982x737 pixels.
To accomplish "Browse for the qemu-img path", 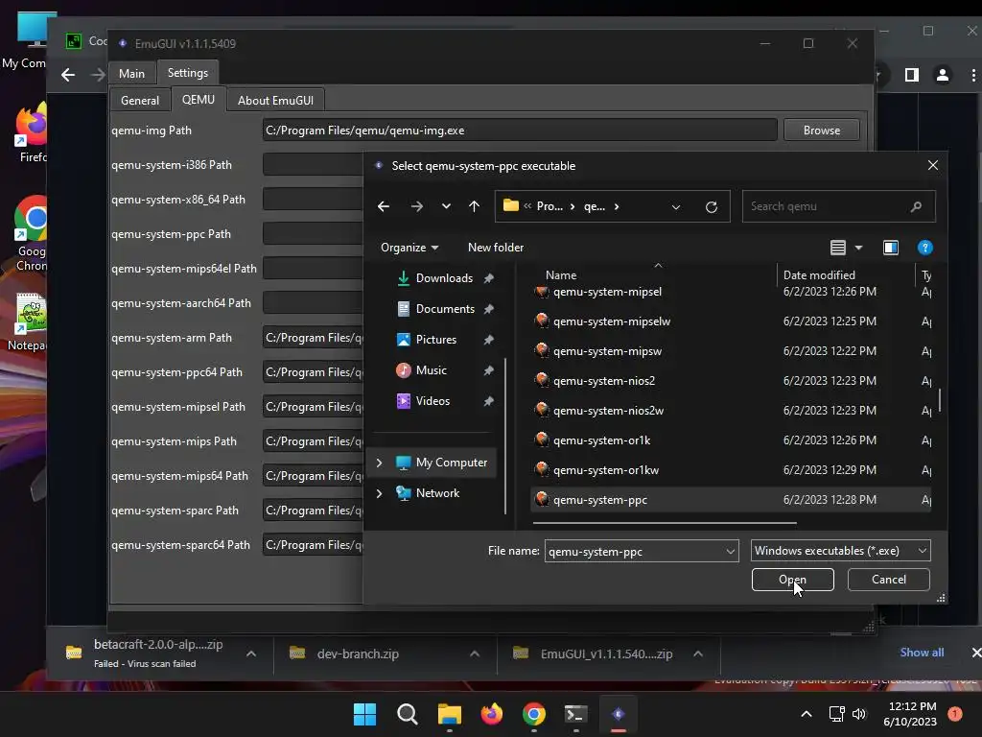I will click(821, 131).
